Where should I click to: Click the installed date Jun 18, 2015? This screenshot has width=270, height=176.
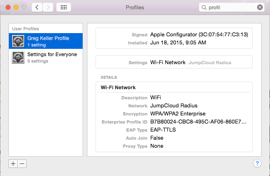click(x=178, y=43)
